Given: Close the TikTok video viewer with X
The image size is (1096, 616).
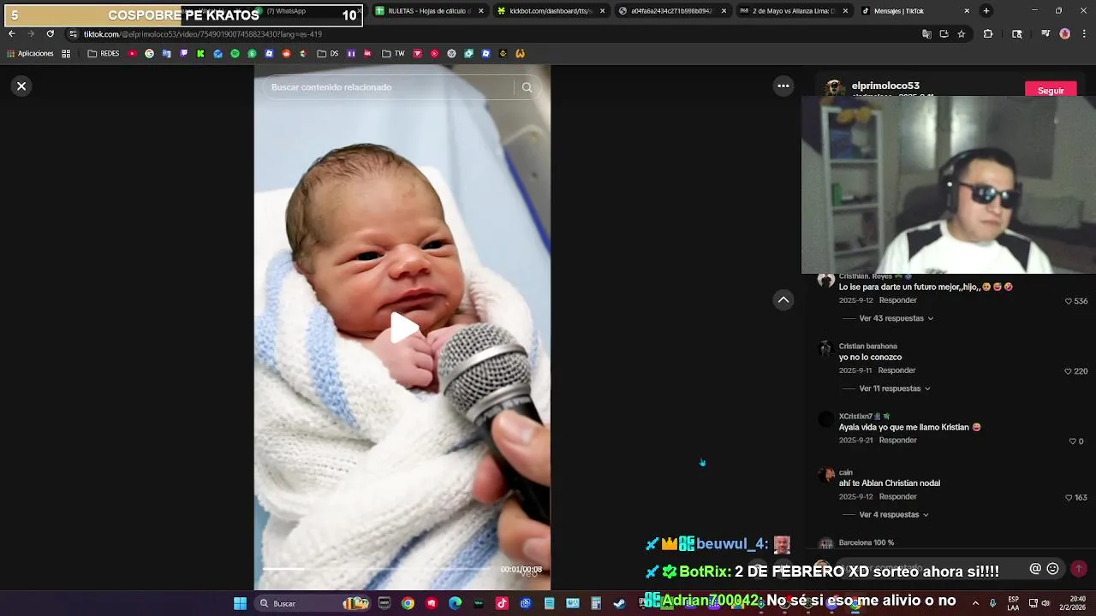Looking at the screenshot, I should click(21, 86).
